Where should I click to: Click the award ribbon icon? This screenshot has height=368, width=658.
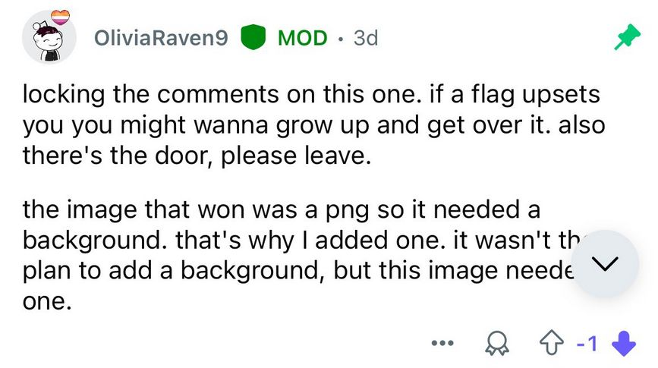click(x=497, y=343)
